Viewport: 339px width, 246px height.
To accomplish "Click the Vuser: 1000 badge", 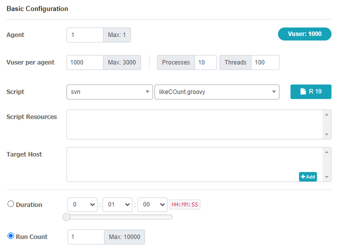I will [x=304, y=34].
